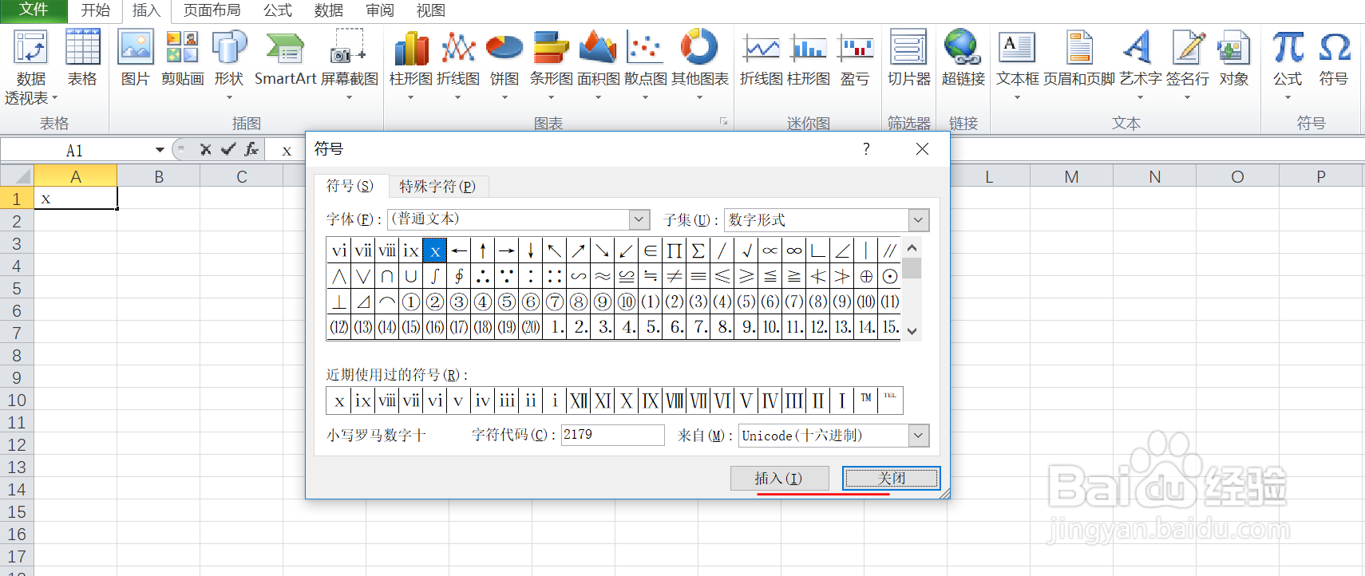Insert a 文本框 text box
The height and width of the screenshot is (576, 1365).
pyautogui.click(x=1018, y=64)
